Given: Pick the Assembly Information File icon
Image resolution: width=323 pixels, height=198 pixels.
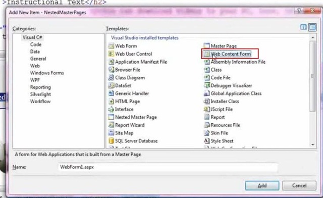Looking at the screenshot, I should [206, 62].
